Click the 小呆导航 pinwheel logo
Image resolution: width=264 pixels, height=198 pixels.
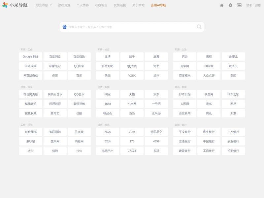pos(5,5)
